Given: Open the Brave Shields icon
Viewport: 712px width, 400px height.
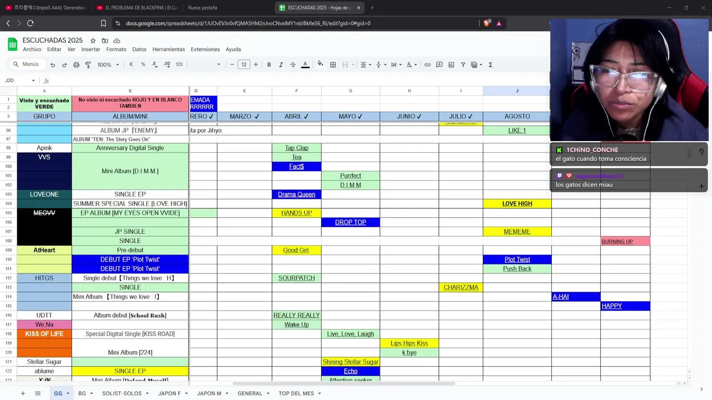Looking at the screenshot, I should (x=487, y=23).
